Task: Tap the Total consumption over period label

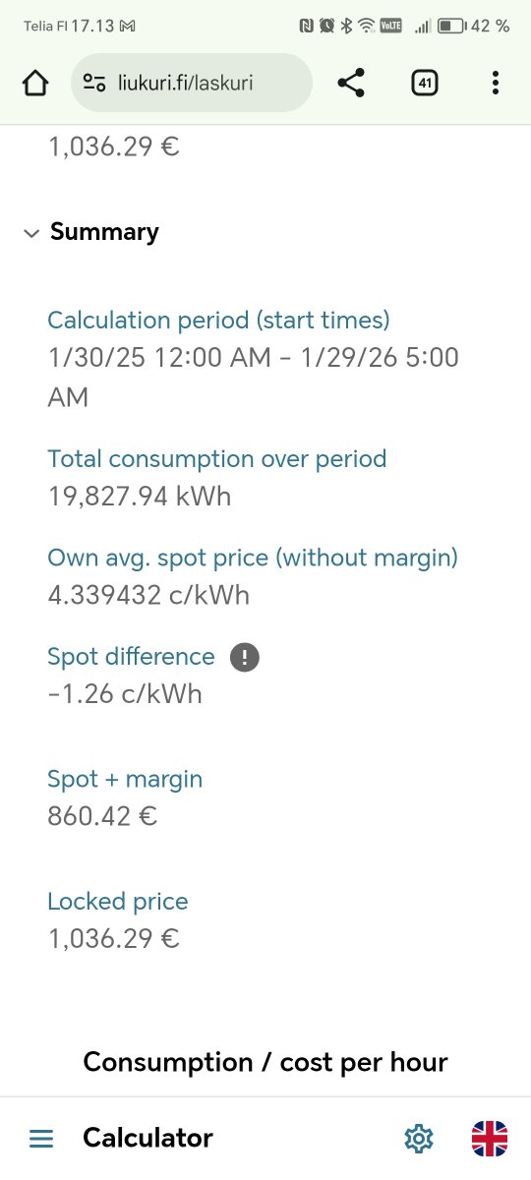Action: 217,459
